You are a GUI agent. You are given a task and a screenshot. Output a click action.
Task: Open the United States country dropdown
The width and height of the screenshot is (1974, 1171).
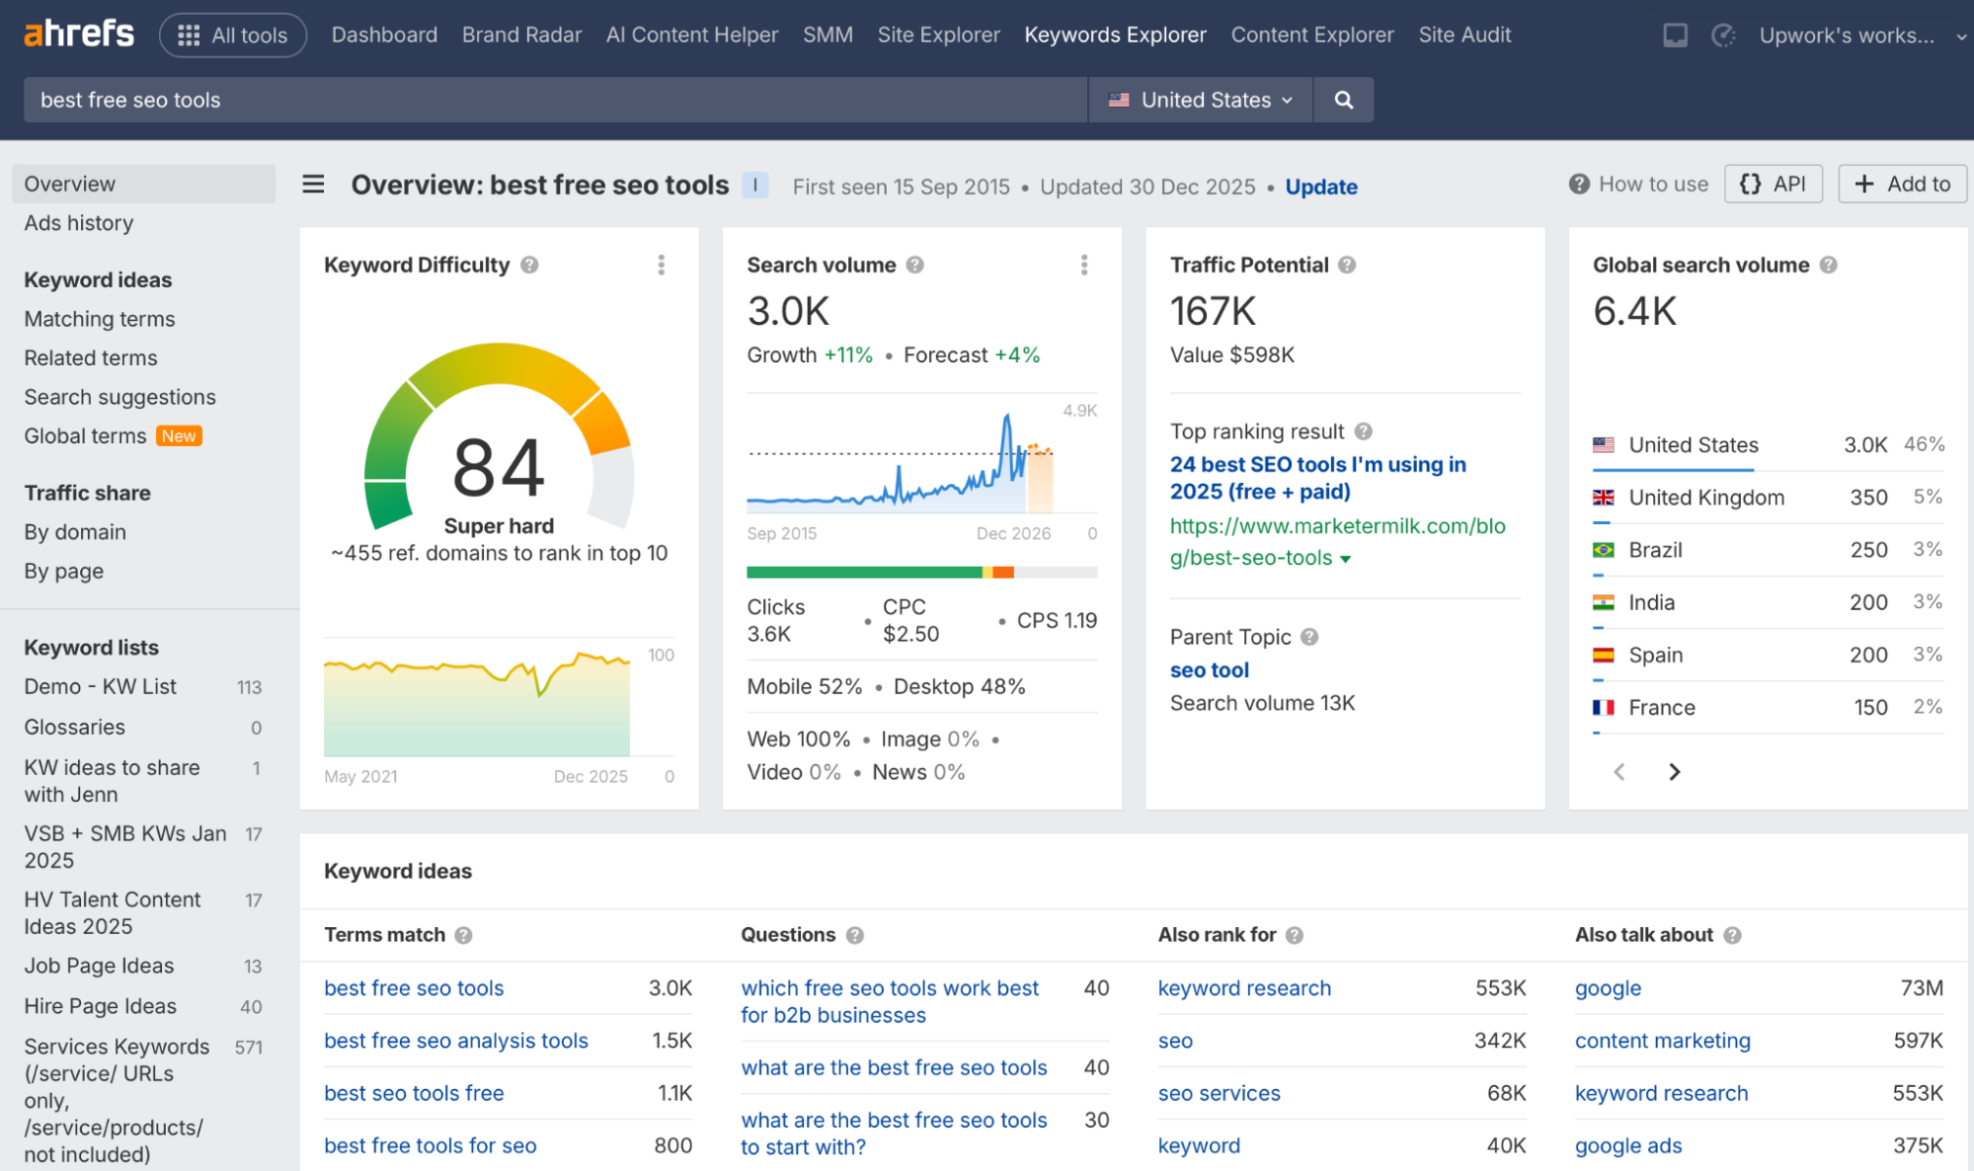1200,100
